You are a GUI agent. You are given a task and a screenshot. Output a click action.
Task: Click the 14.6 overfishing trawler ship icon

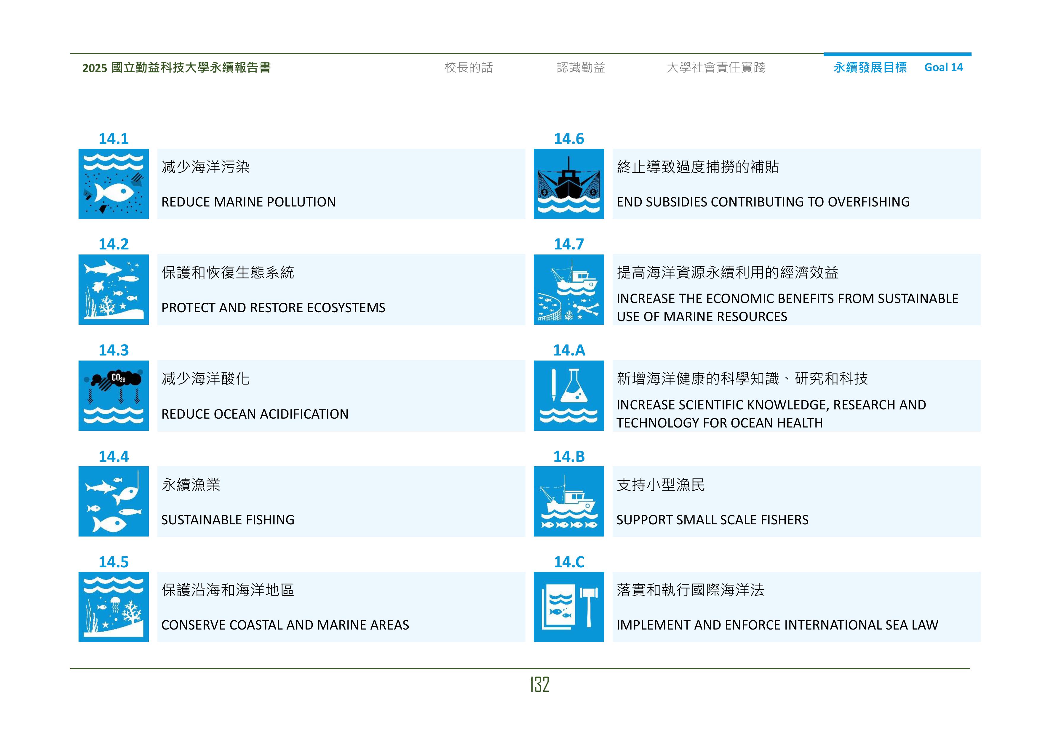(568, 184)
